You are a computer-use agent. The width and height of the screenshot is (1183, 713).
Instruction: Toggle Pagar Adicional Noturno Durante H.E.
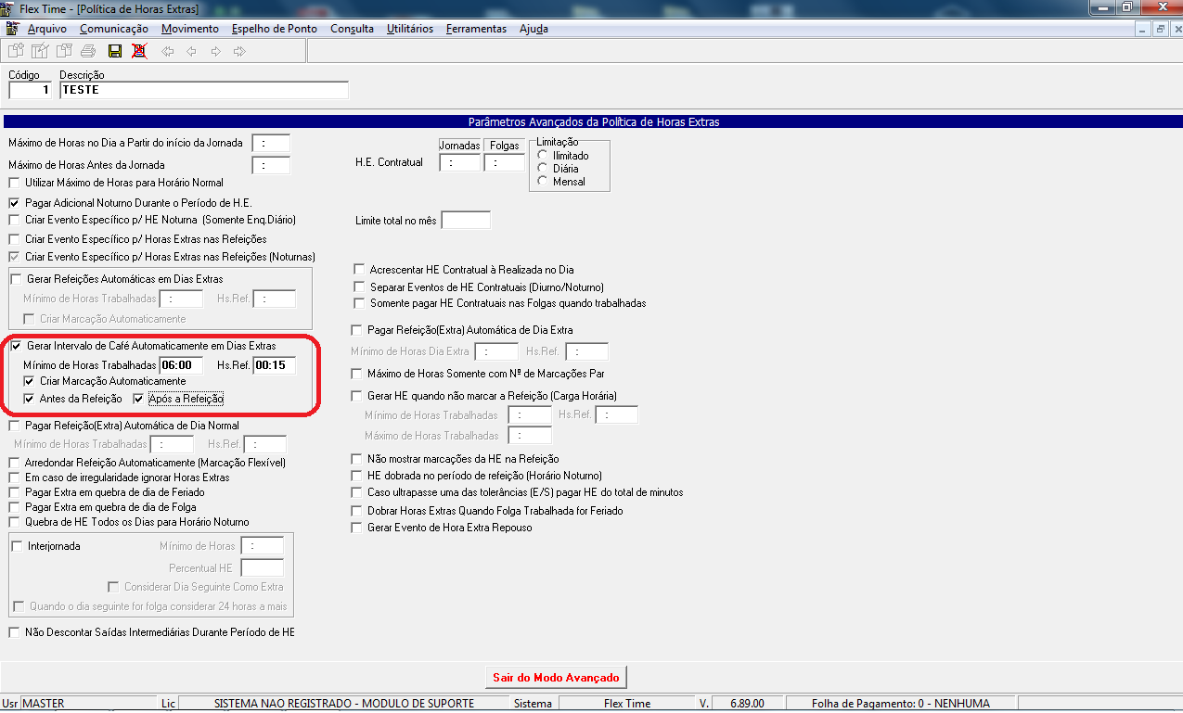click(14, 202)
